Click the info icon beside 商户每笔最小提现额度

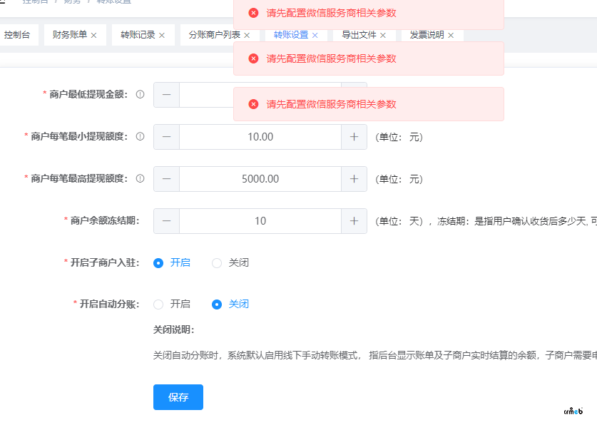[x=141, y=136]
